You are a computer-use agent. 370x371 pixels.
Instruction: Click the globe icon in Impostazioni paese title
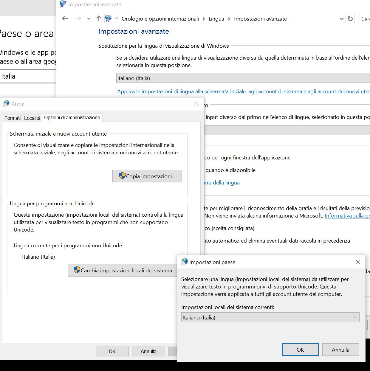click(x=185, y=262)
